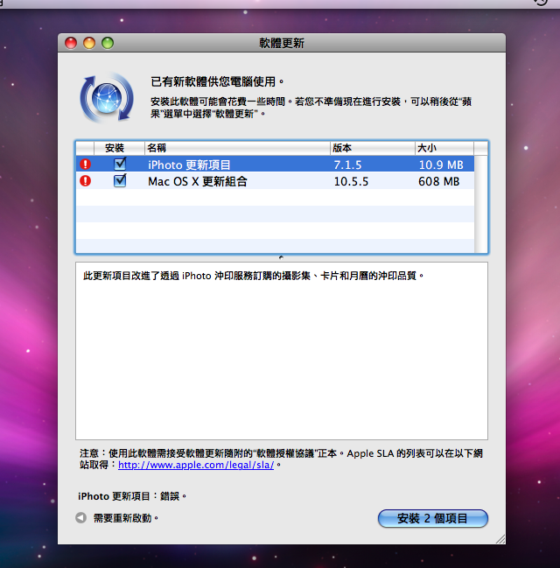Click the 已有新軟體供您電腦使用 heading
The width and height of the screenshot is (560, 568).
click(217, 81)
